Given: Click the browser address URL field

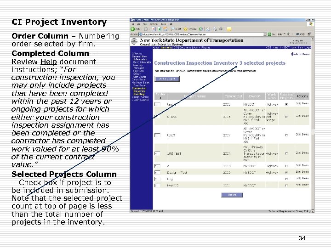Looking at the screenshot, I should tap(201, 34).
